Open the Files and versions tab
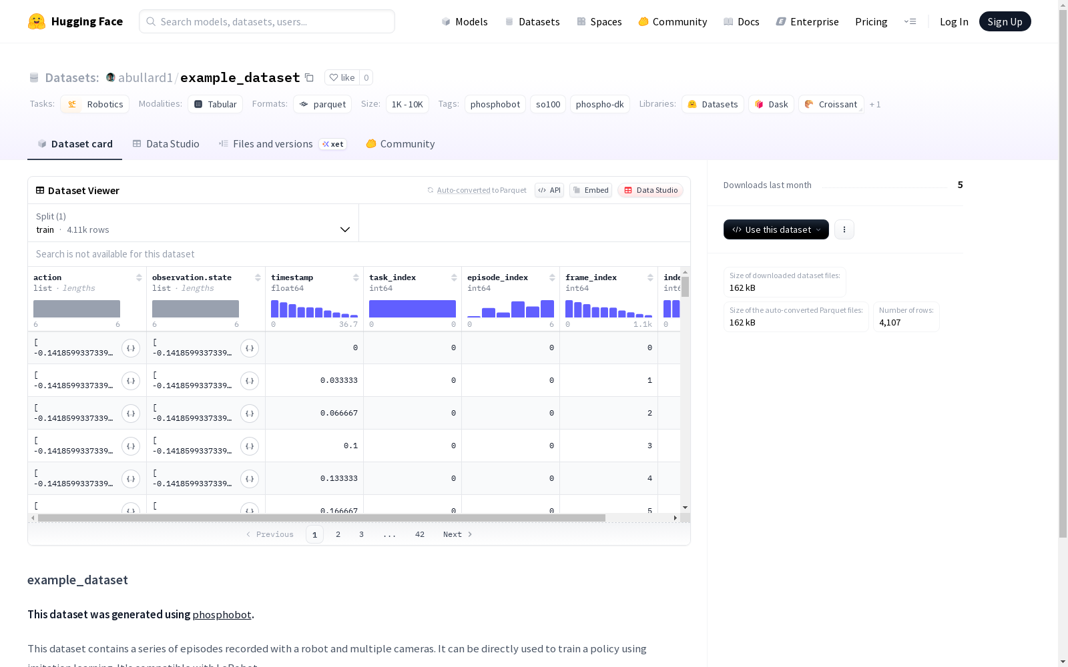The height and width of the screenshot is (667, 1068). click(x=283, y=144)
